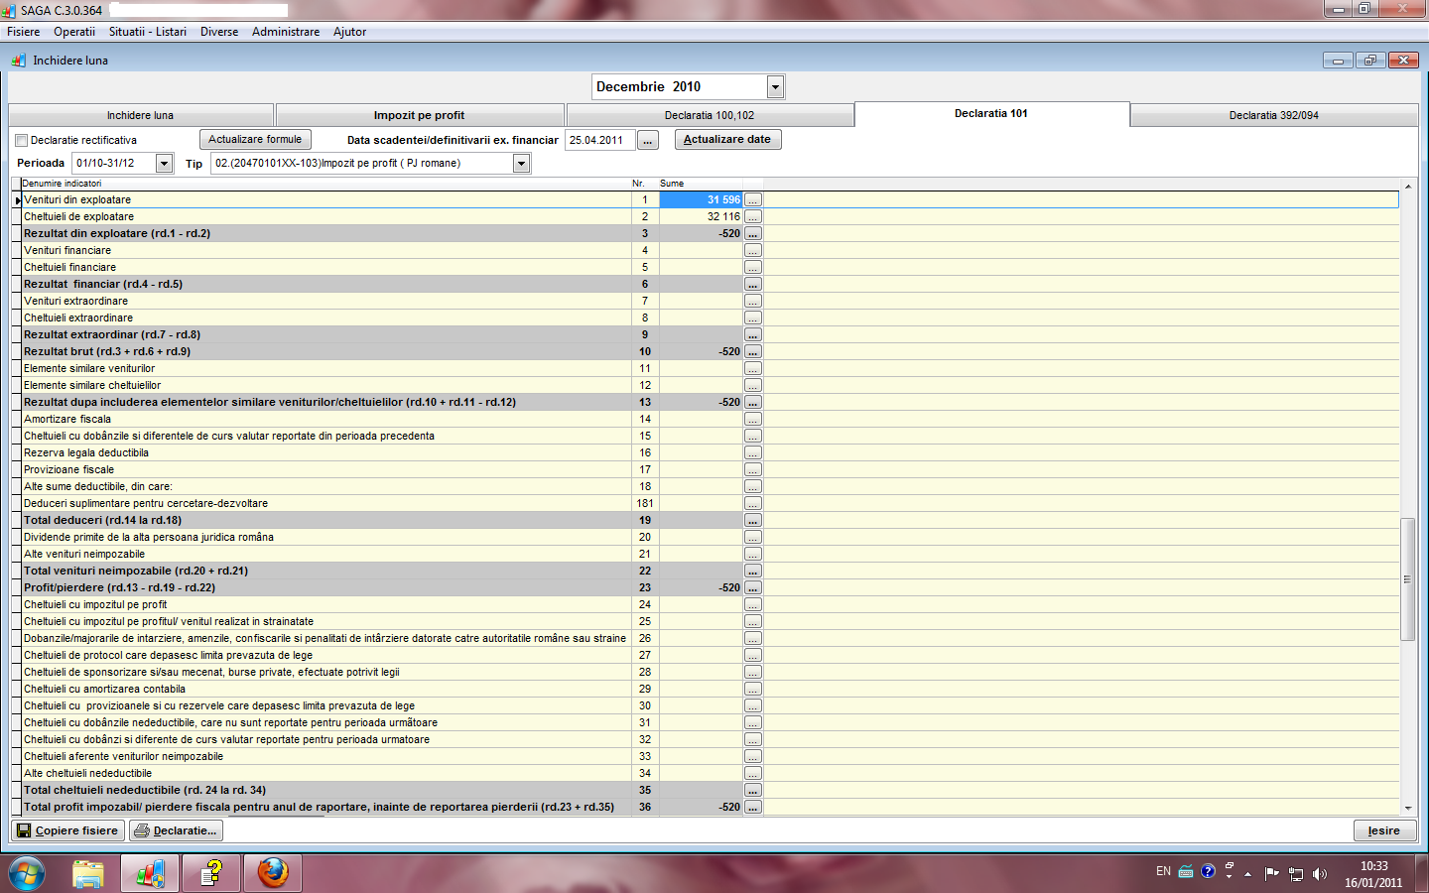Viewport: 1429px width, 893px height.
Task: Click ellipsis button on Rezultat brut row
Action: point(753,351)
